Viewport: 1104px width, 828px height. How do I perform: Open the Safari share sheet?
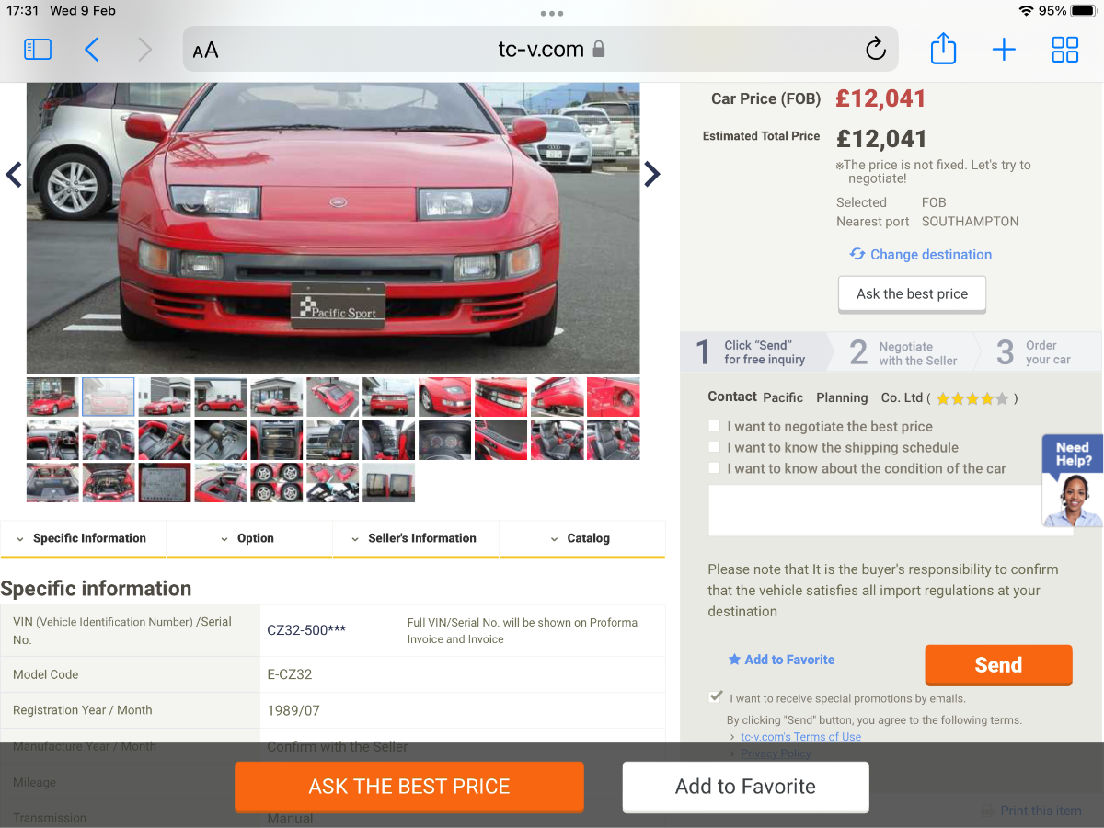(943, 49)
